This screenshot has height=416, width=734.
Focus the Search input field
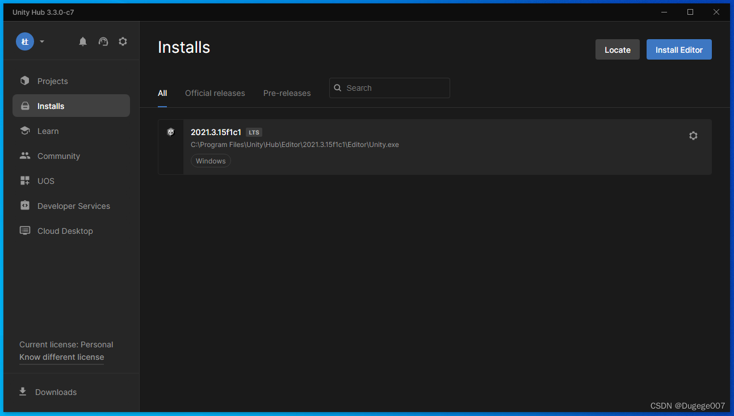389,88
